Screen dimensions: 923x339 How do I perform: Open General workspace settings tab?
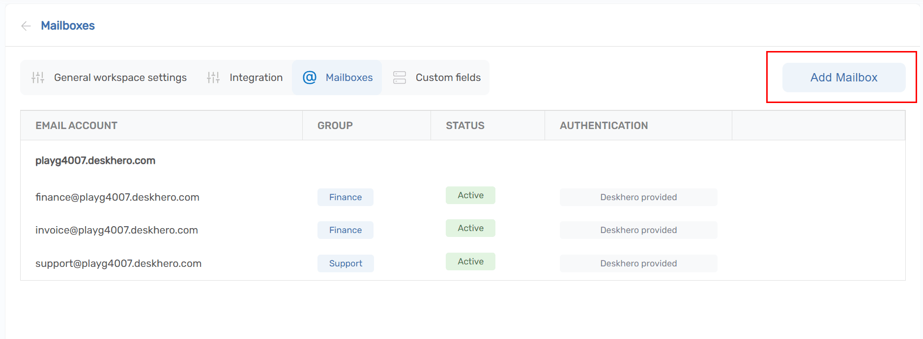click(120, 78)
